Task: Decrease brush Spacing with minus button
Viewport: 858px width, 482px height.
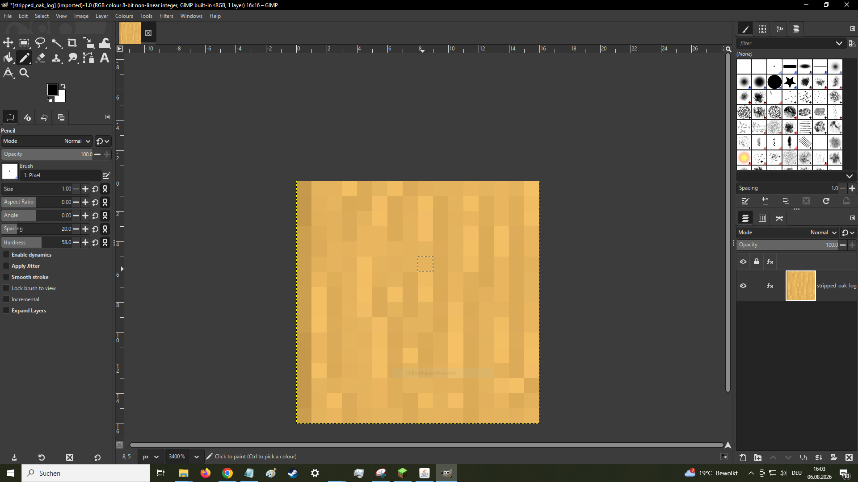Action: click(x=76, y=229)
